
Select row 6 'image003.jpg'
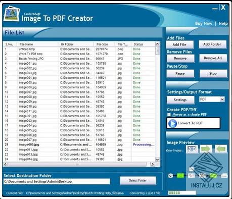coord(79,73)
